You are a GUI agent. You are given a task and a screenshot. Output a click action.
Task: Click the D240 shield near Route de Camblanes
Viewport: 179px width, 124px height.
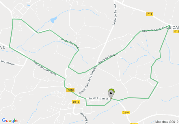click(70, 90)
